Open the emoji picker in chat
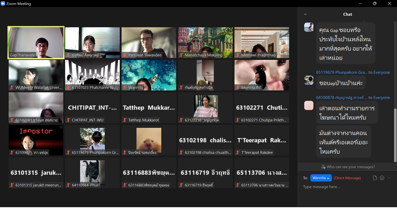The width and height of the screenshot is (397, 223). point(382,178)
